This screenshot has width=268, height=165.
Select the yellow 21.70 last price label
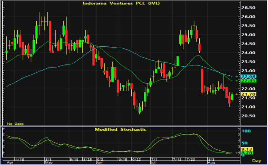tap(248, 94)
